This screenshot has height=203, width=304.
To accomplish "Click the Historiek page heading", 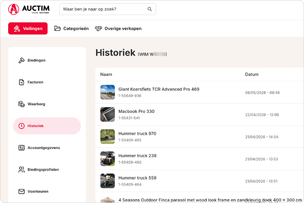I will (x=116, y=53).
